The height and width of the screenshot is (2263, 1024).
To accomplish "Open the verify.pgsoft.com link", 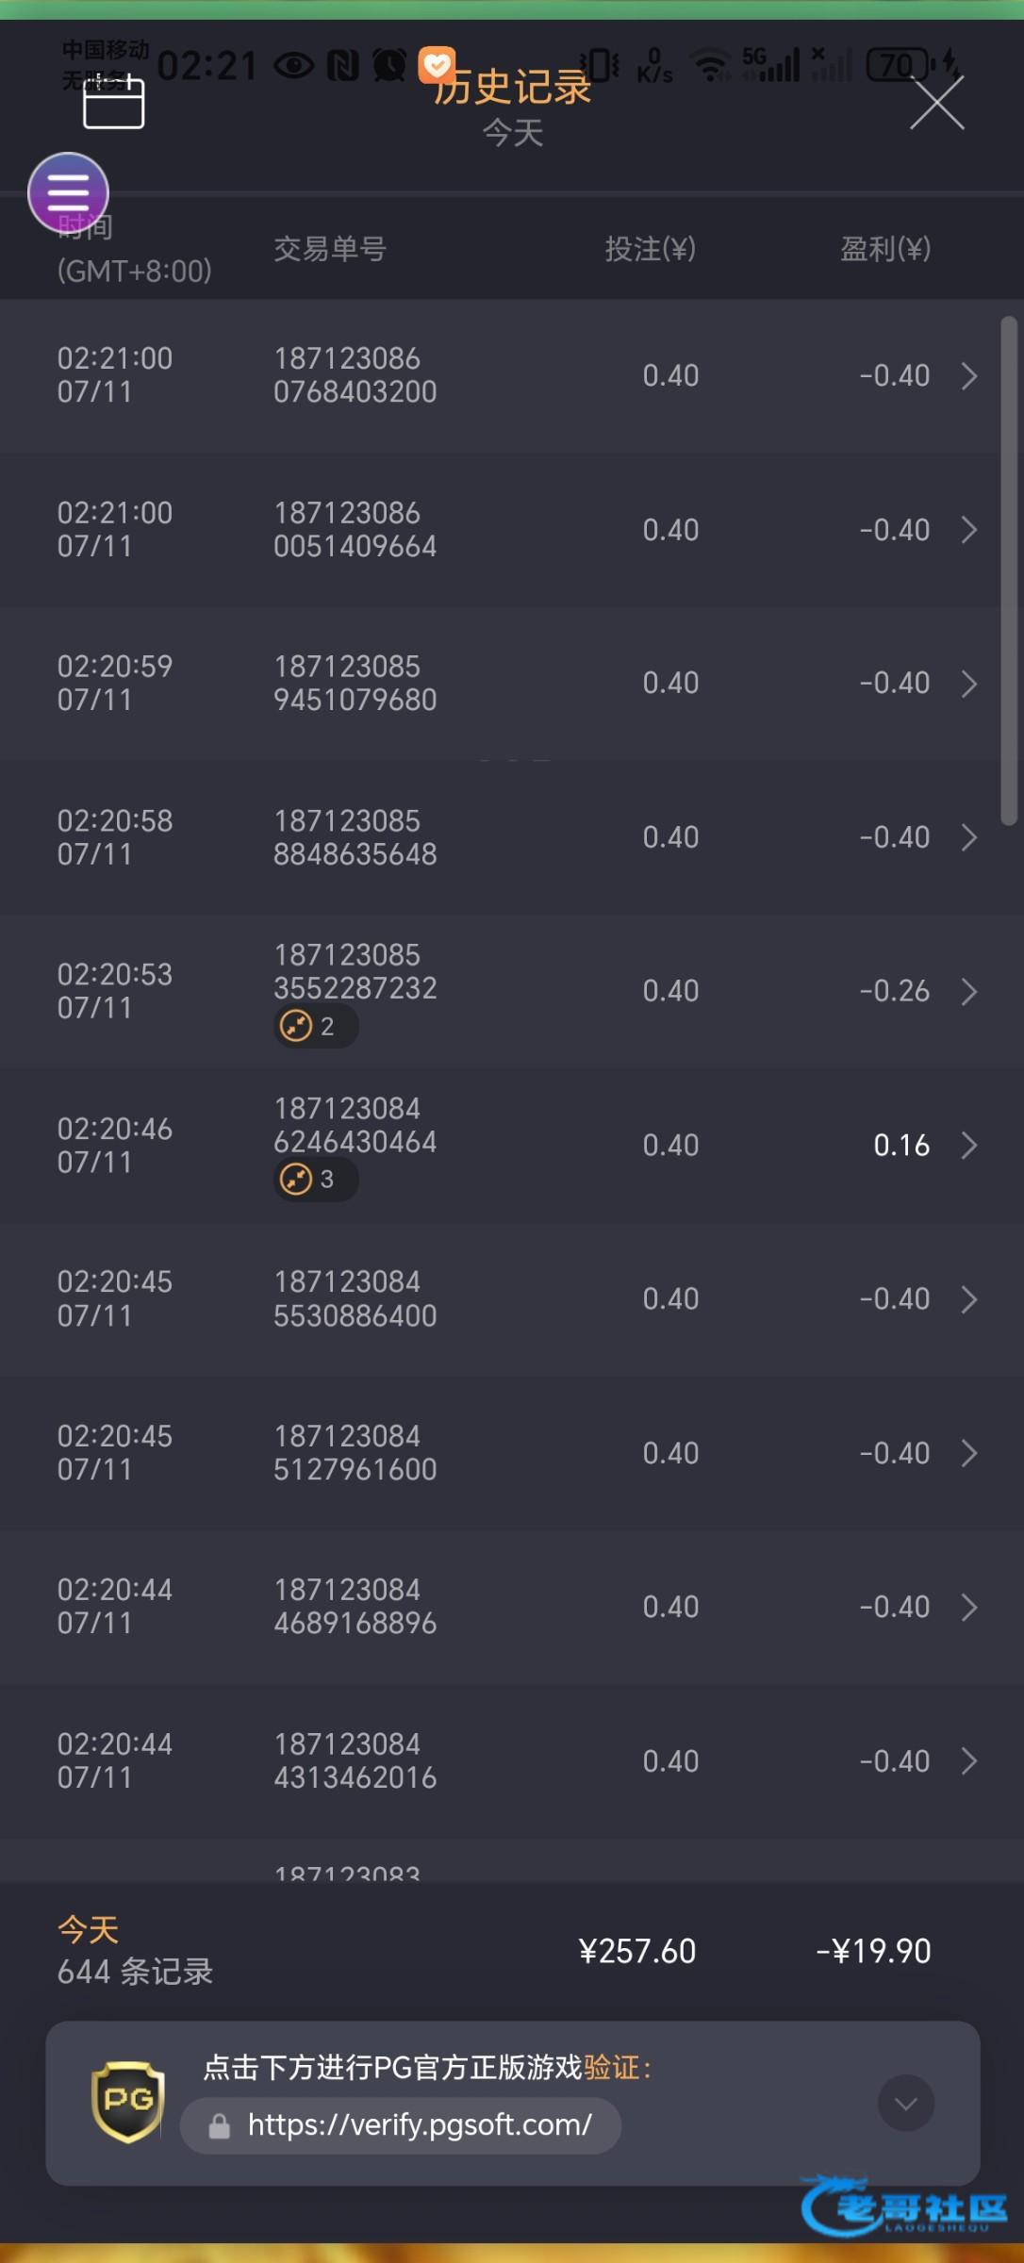I will pyautogui.click(x=419, y=2124).
